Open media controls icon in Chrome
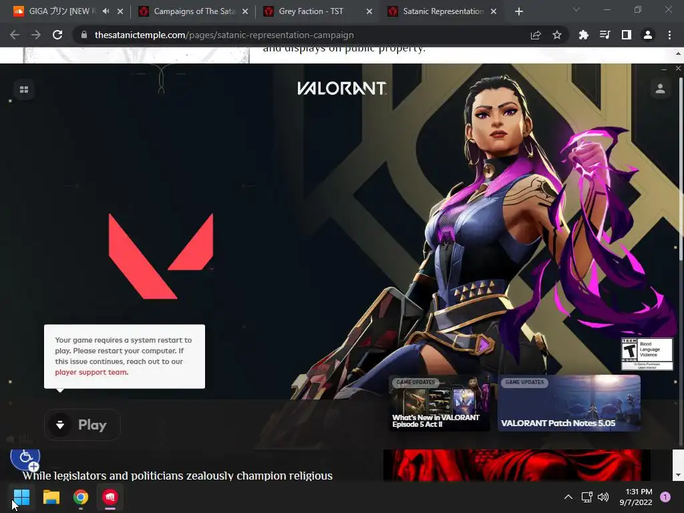 (605, 35)
